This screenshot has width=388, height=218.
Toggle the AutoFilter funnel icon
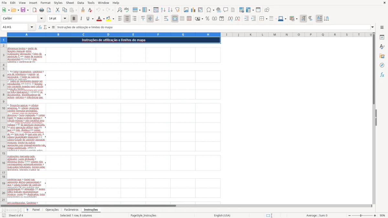pos(177,10)
